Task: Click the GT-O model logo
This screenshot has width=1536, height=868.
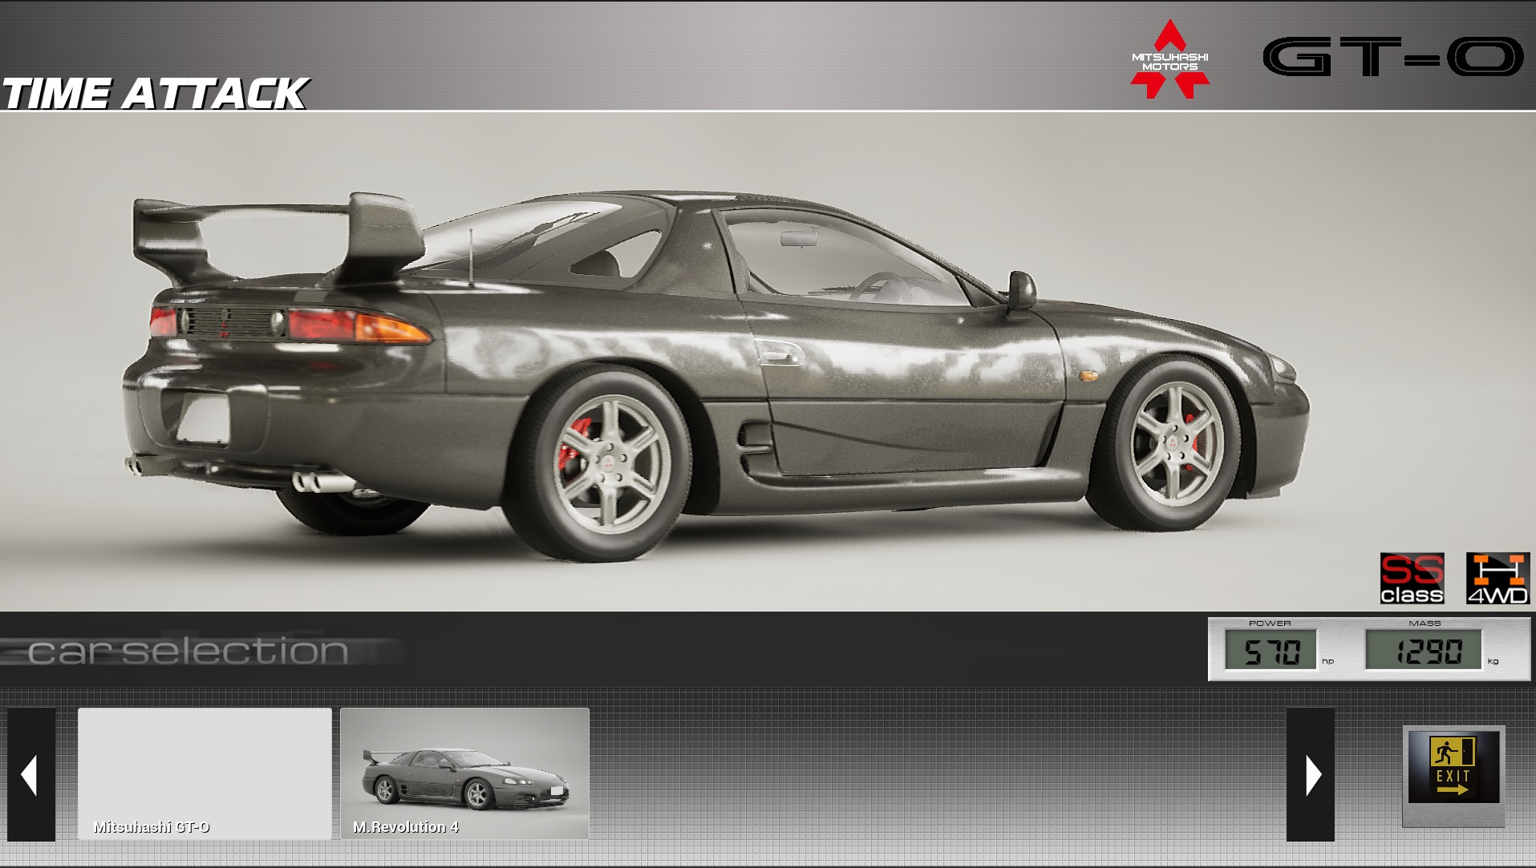Action: [x=1393, y=57]
